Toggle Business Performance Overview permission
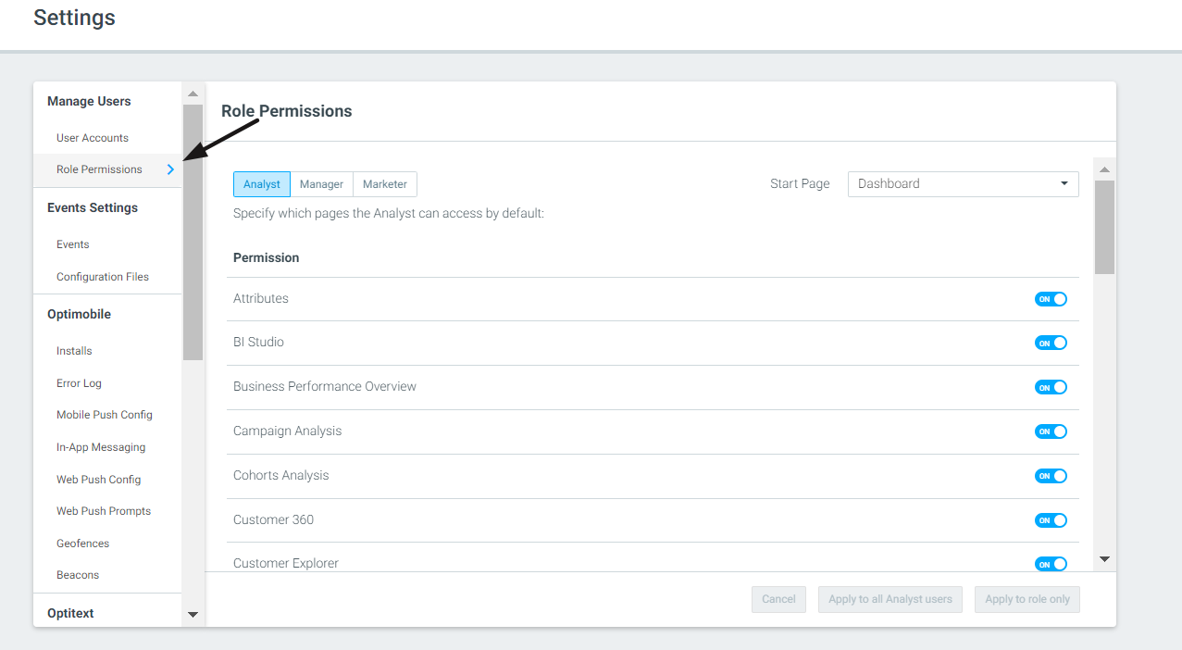 pos(1051,387)
